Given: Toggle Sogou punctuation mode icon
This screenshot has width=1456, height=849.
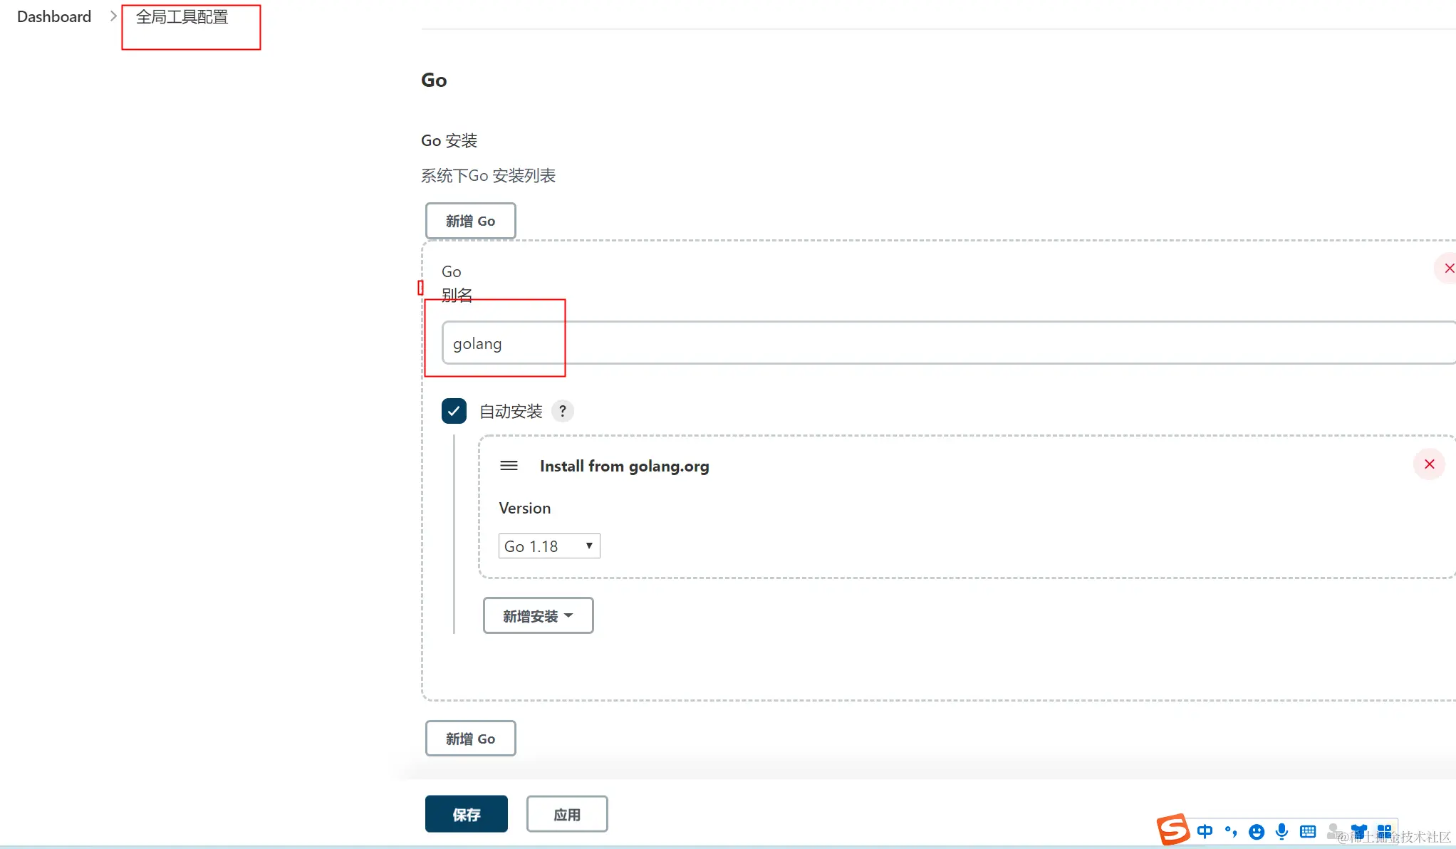Looking at the screenshot, I should (x=1231, y=831).
